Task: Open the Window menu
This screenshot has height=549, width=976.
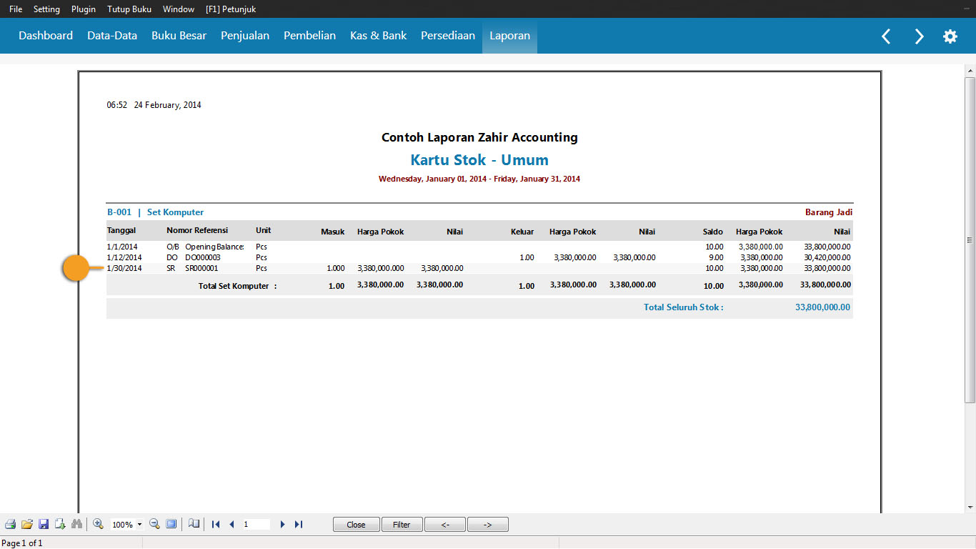Action: click(179, 9)
